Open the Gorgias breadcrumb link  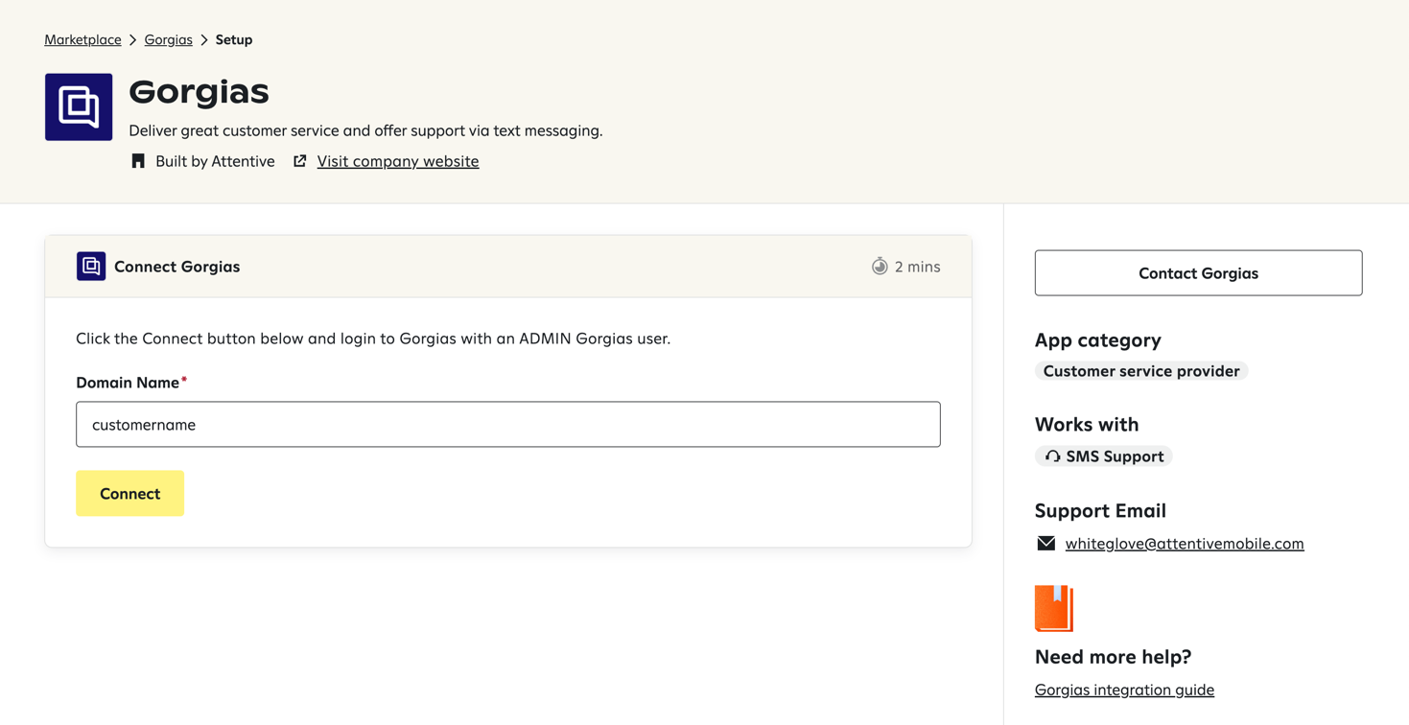[168, 39]
